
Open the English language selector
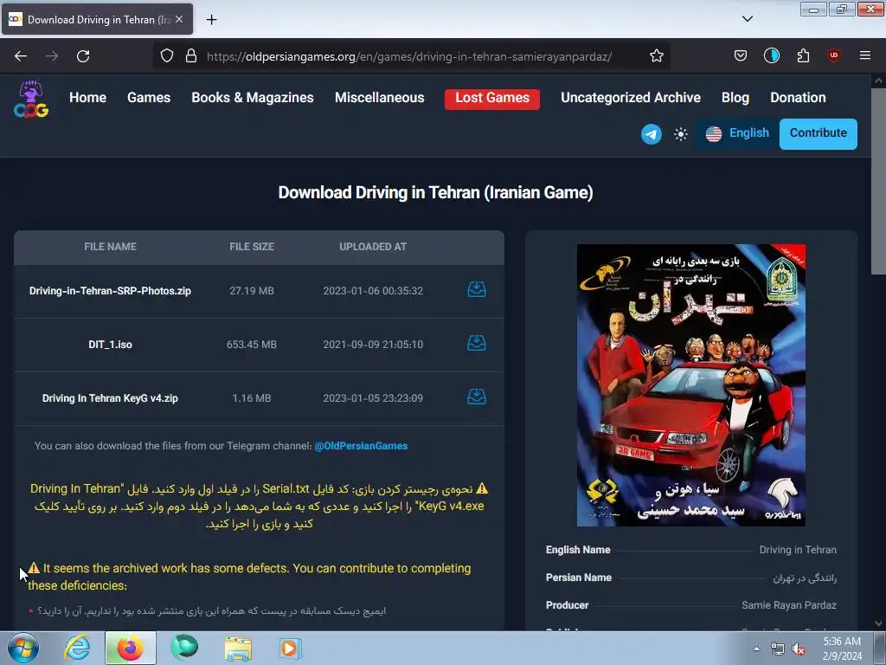737,133
